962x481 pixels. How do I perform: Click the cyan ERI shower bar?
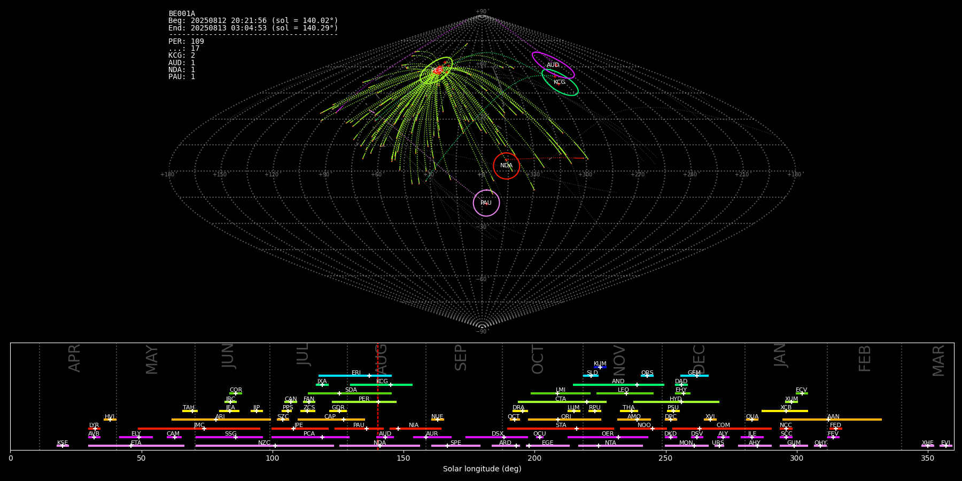(x=355, y=376)
